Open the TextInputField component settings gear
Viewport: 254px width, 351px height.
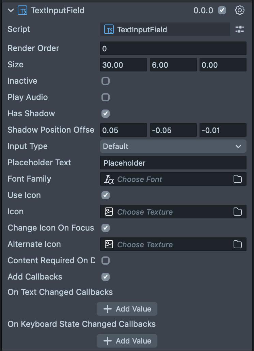(240, 11)
